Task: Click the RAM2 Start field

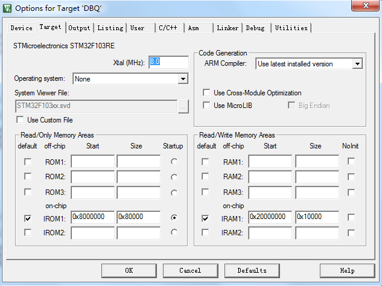Action: [270, 177]
